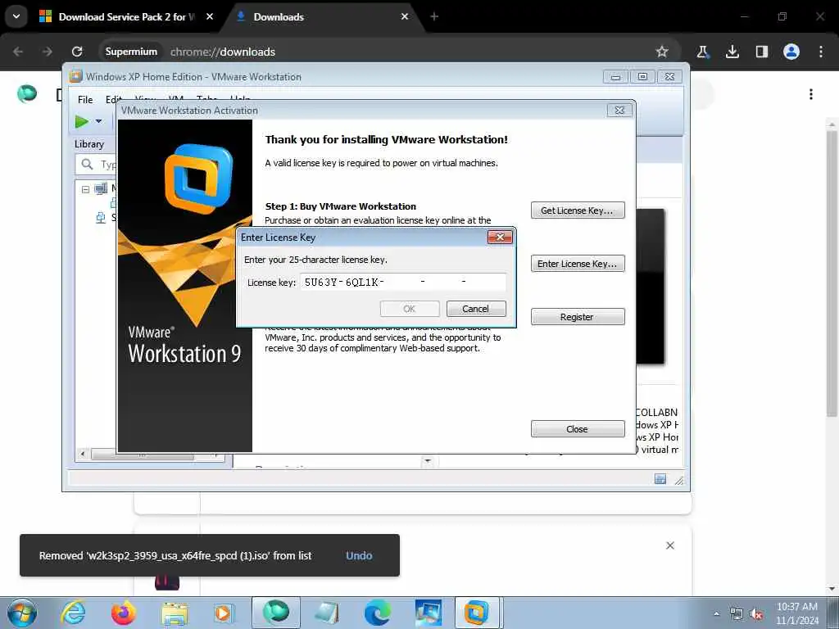Click the Supermium site info chip
This screenshot has height=629, width=839.
(x=131, y=52)
